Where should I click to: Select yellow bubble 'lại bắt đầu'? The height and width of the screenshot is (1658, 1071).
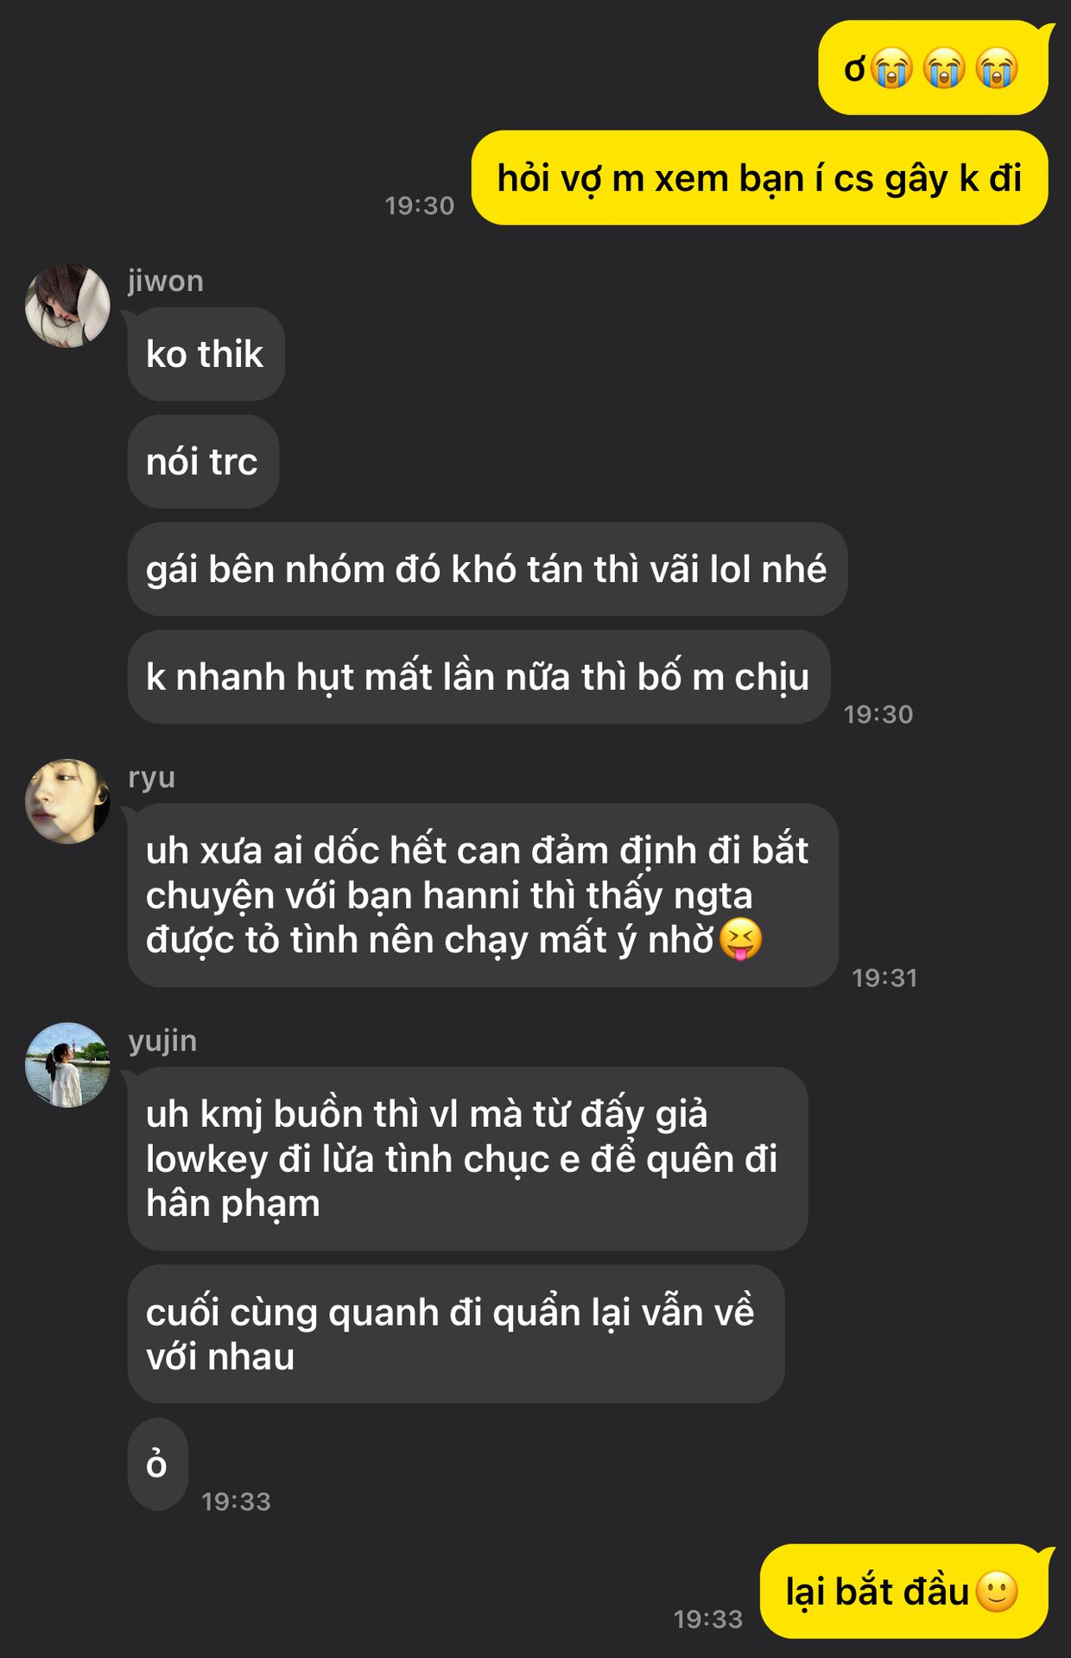903,1592
